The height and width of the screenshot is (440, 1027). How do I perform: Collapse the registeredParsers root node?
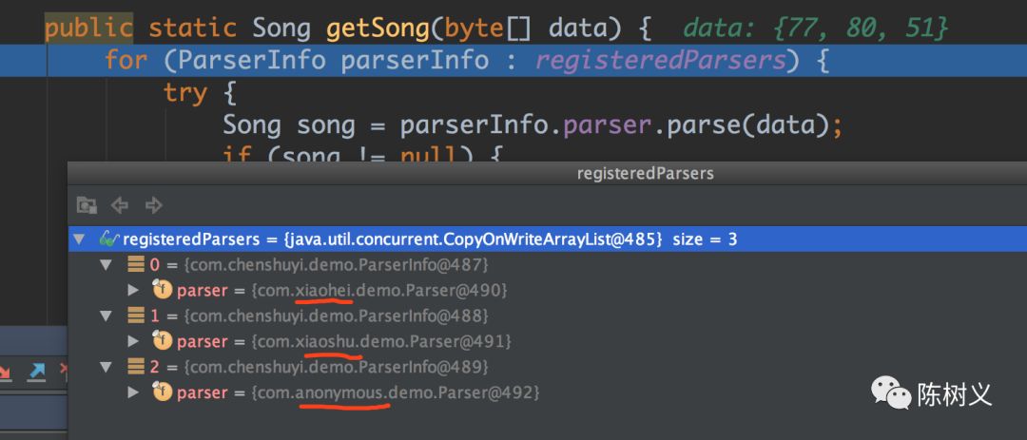click(80, 239)
